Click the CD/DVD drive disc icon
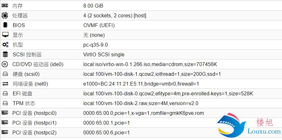Screen dimensions: 282x140 tap(5, 64)
